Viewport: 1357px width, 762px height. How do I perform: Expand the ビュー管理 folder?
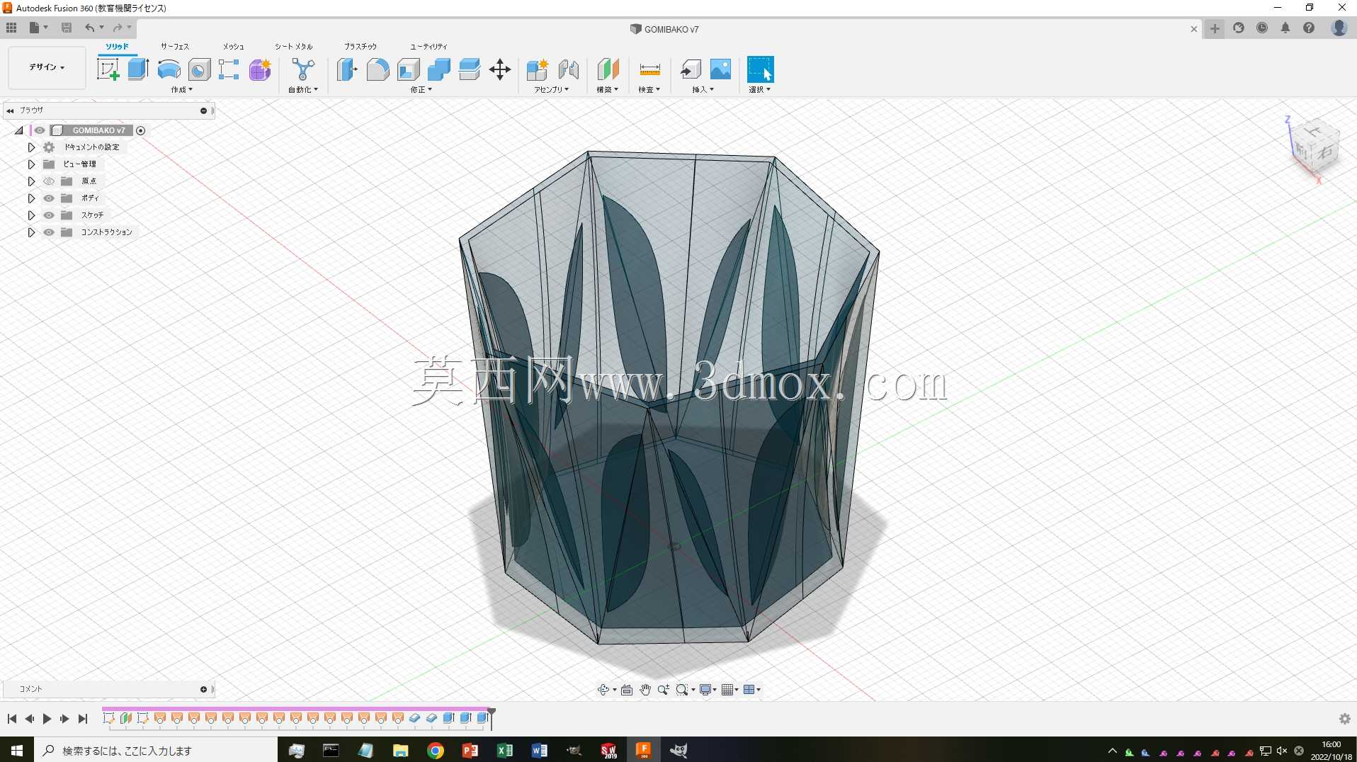click(x=31, y=164)
